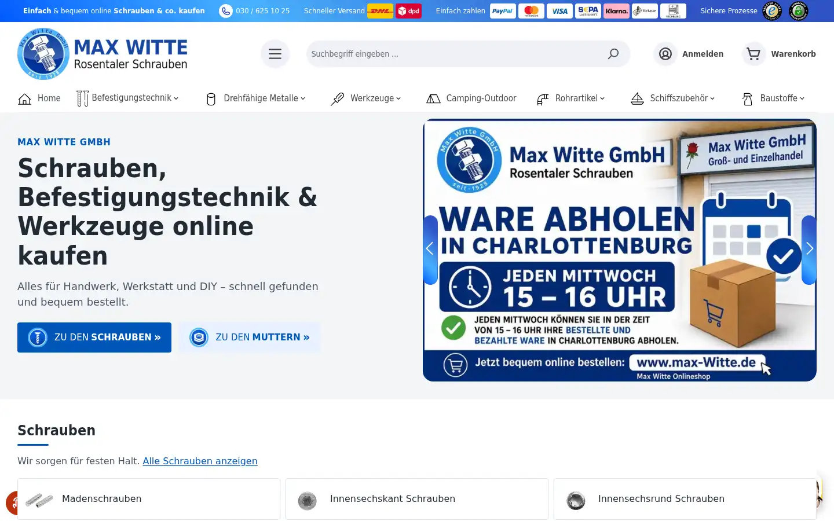Viewport: 834px width, 521px height.
Task: Open the Innensechskant Schrauben category label
Action: (x=393, y=498)
